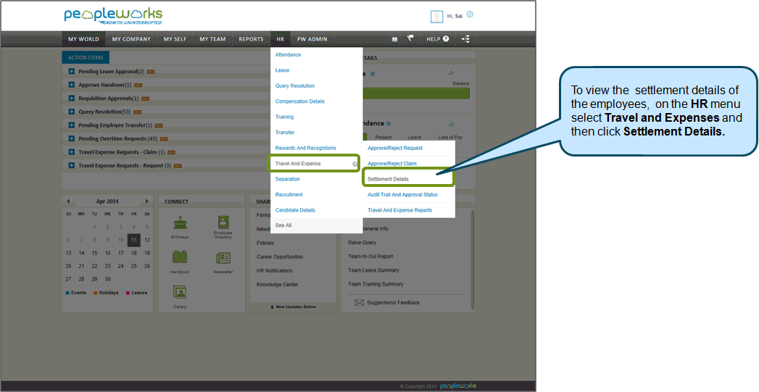The height and width of the screenshot is (392, 759).
Task: Open the settings gear next to Hi, Sai
Action: pos(470,14)
